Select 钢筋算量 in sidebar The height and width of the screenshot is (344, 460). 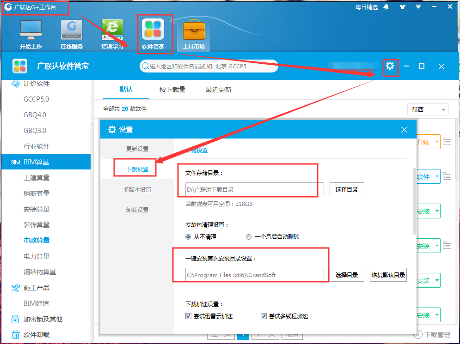pyautogui.click(x=37, y=193)
